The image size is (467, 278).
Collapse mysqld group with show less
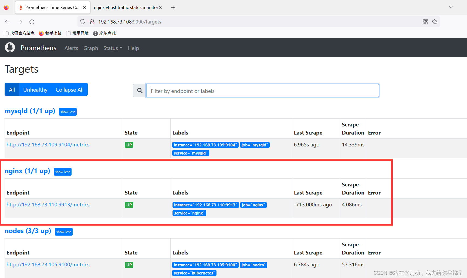(68, 112)
